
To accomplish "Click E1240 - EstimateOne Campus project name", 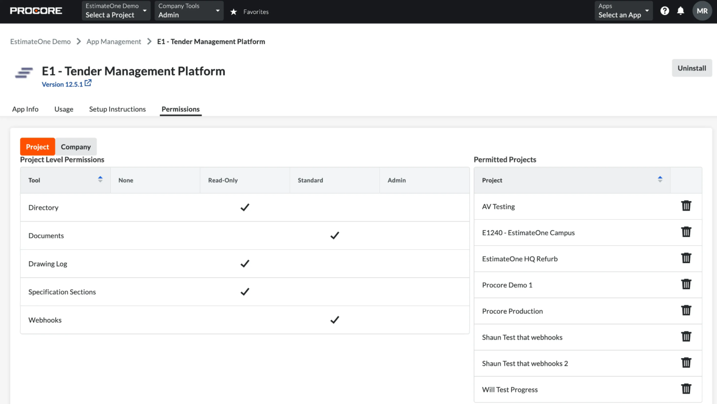I will coord(528,232).
